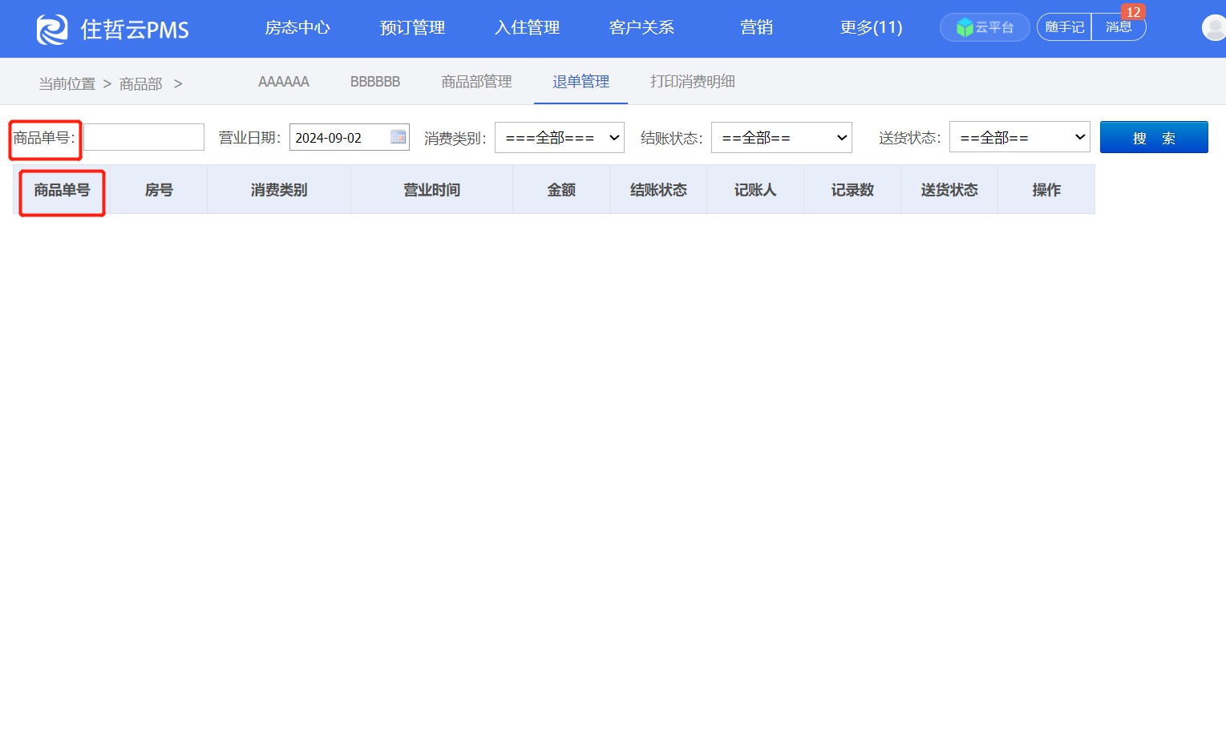The width and height of the screenshot is (1226, 735).
Task: Click the 商品单号 column header
Action: pos(62,190)
